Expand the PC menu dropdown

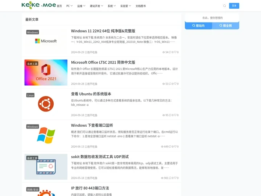(x=69, y=6)
